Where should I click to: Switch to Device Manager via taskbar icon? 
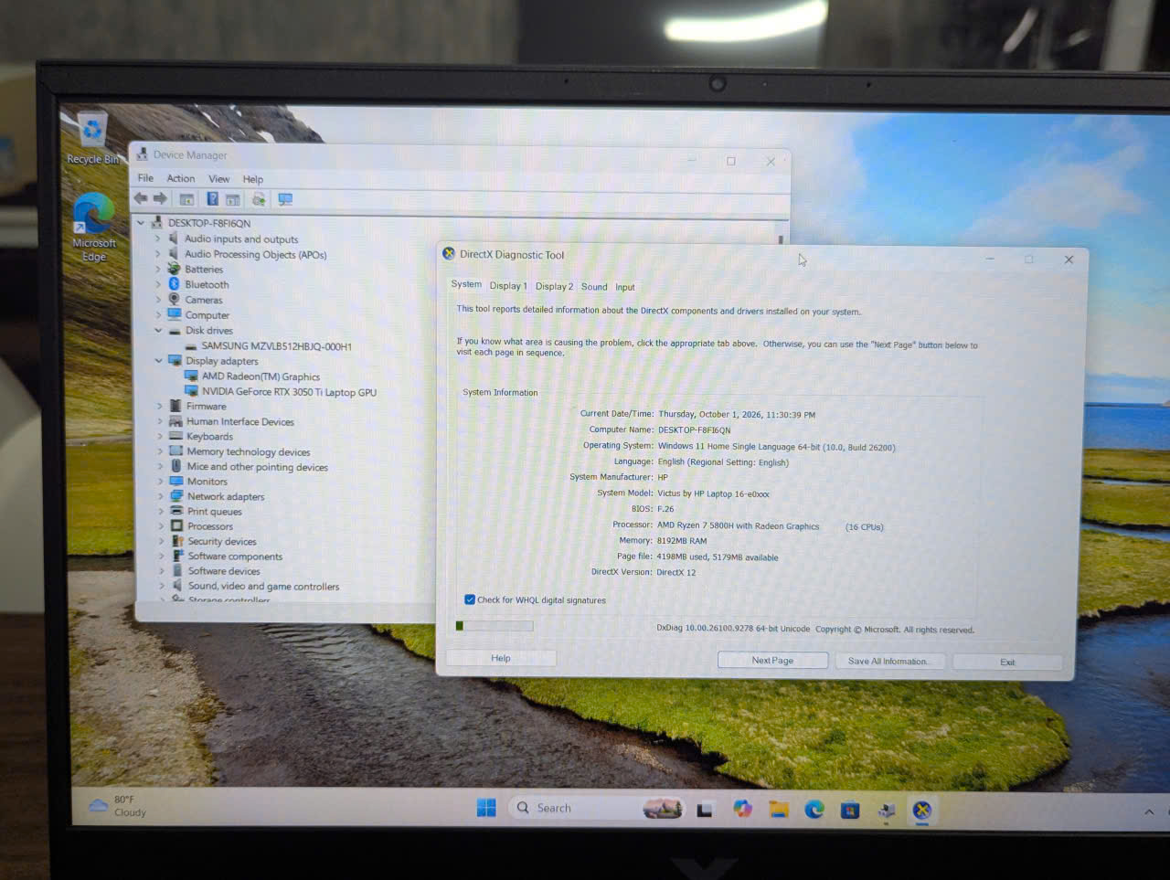[x=886, y=811]
